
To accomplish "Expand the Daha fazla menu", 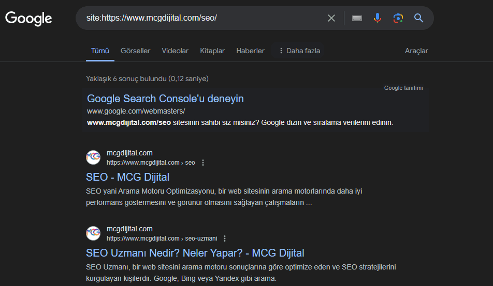I will (x=299, y=51).
